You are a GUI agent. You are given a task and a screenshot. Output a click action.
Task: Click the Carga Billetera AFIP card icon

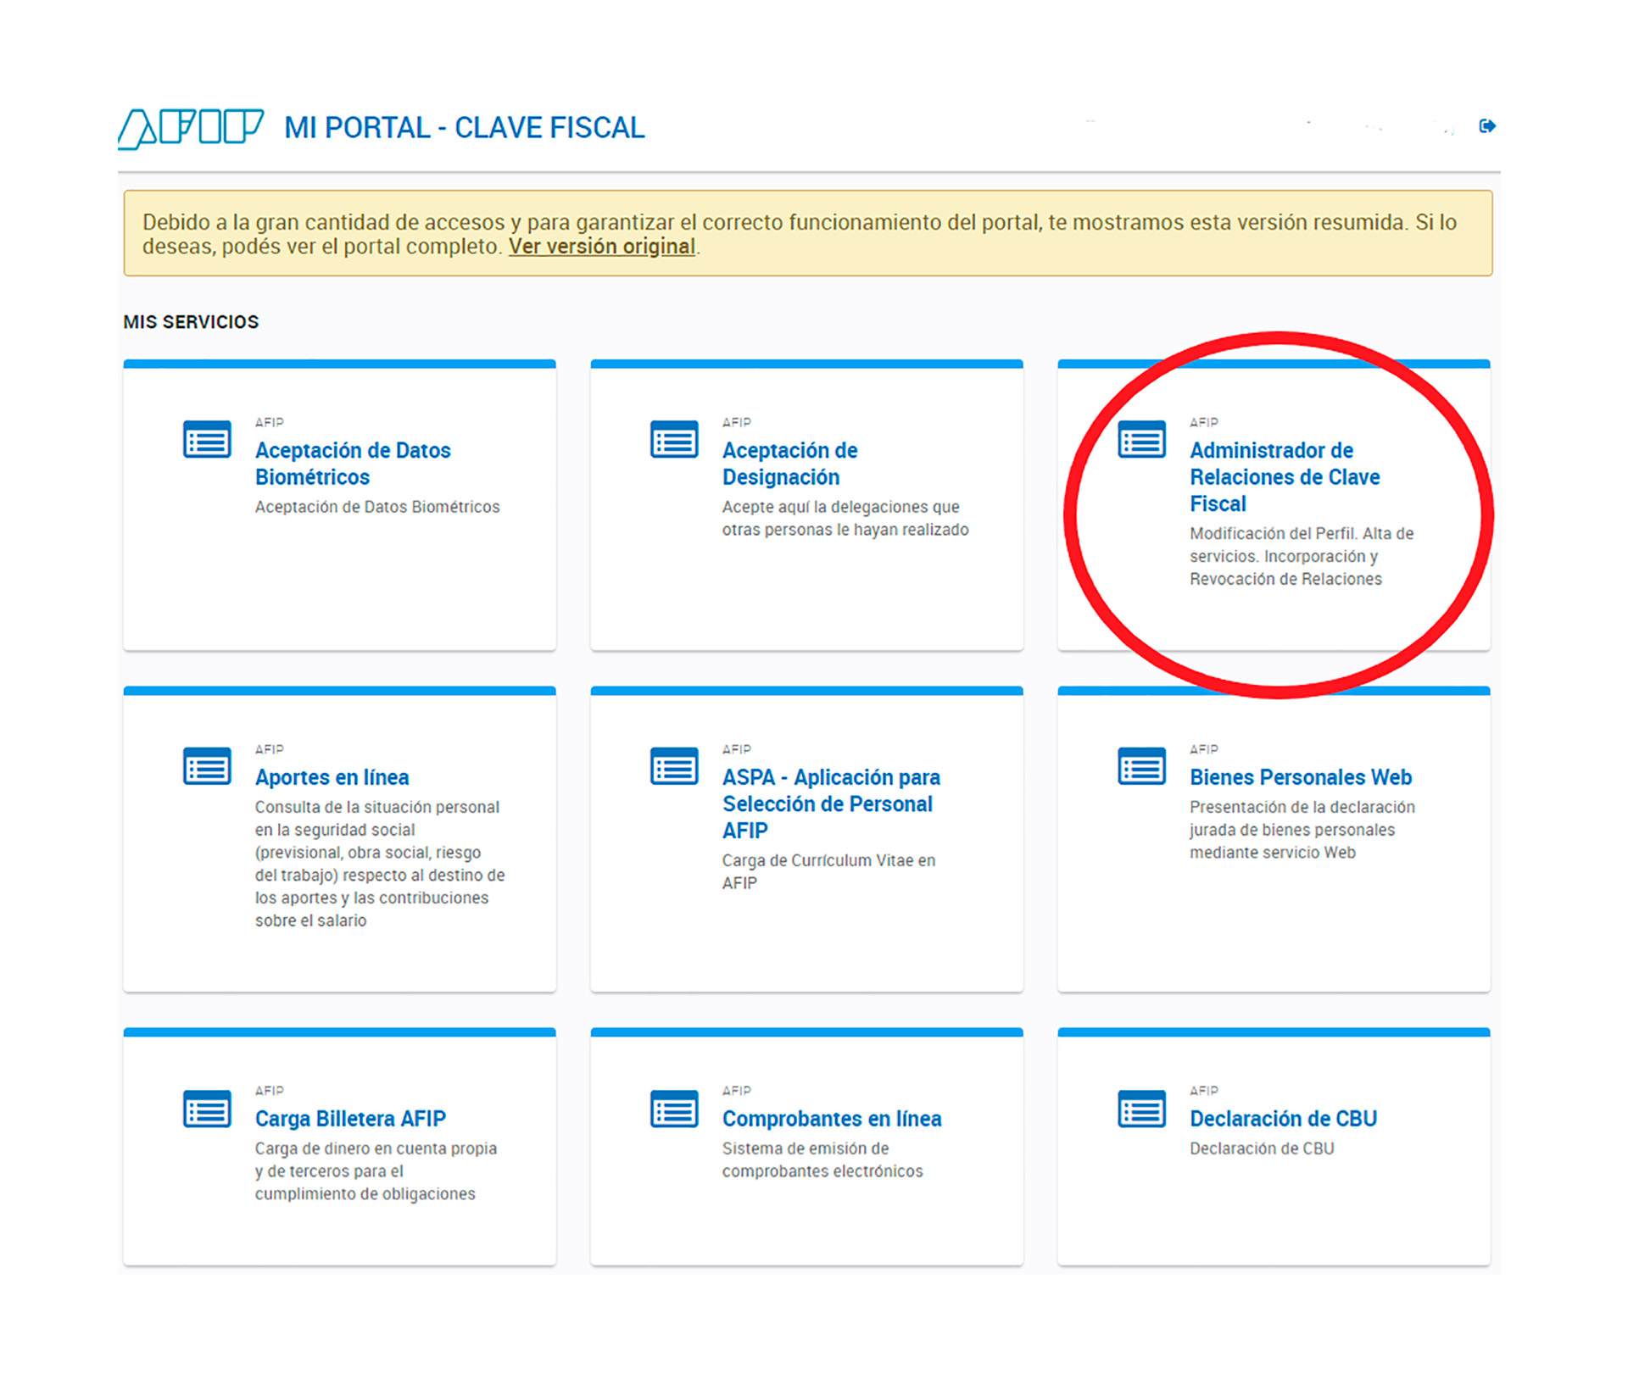(x=207, y=1109)
